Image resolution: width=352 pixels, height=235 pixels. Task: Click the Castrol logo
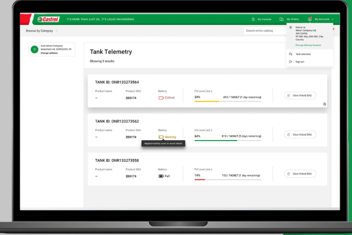coord(48,19)
